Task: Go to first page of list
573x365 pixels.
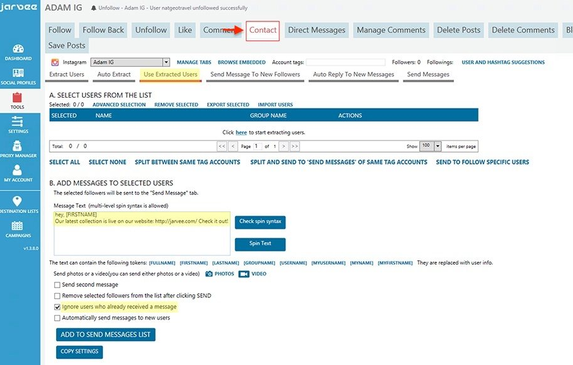Action: [x=222, y=146]
